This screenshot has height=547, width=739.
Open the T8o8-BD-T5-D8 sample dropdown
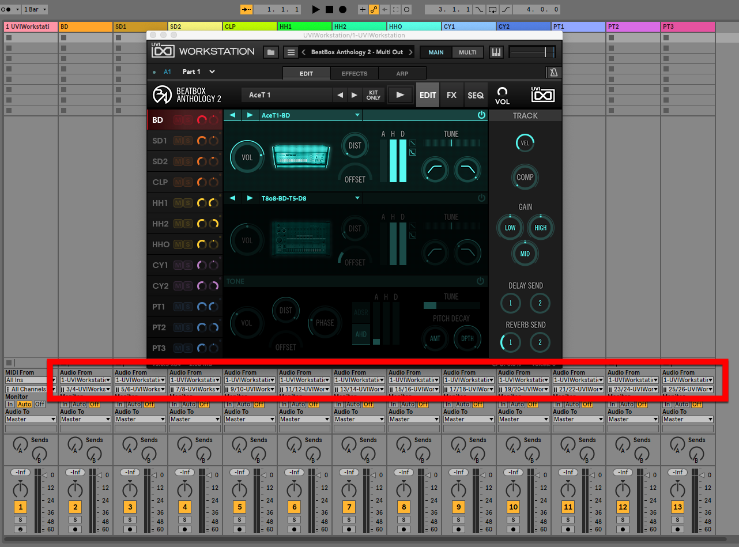[311, 198]
